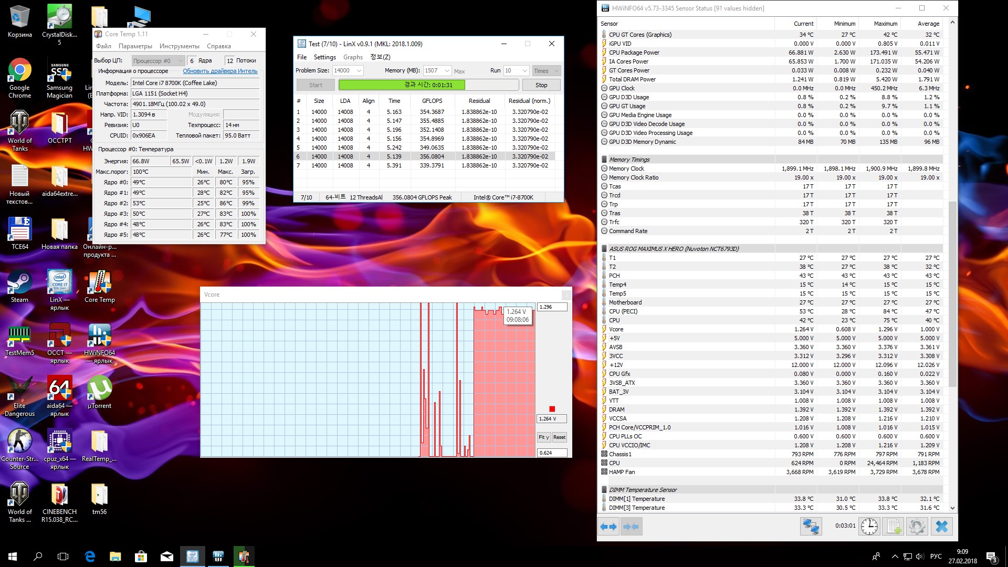Start logging sensors to a file
The width and height of the screenshot is (1008, 567).
(893, 527)
